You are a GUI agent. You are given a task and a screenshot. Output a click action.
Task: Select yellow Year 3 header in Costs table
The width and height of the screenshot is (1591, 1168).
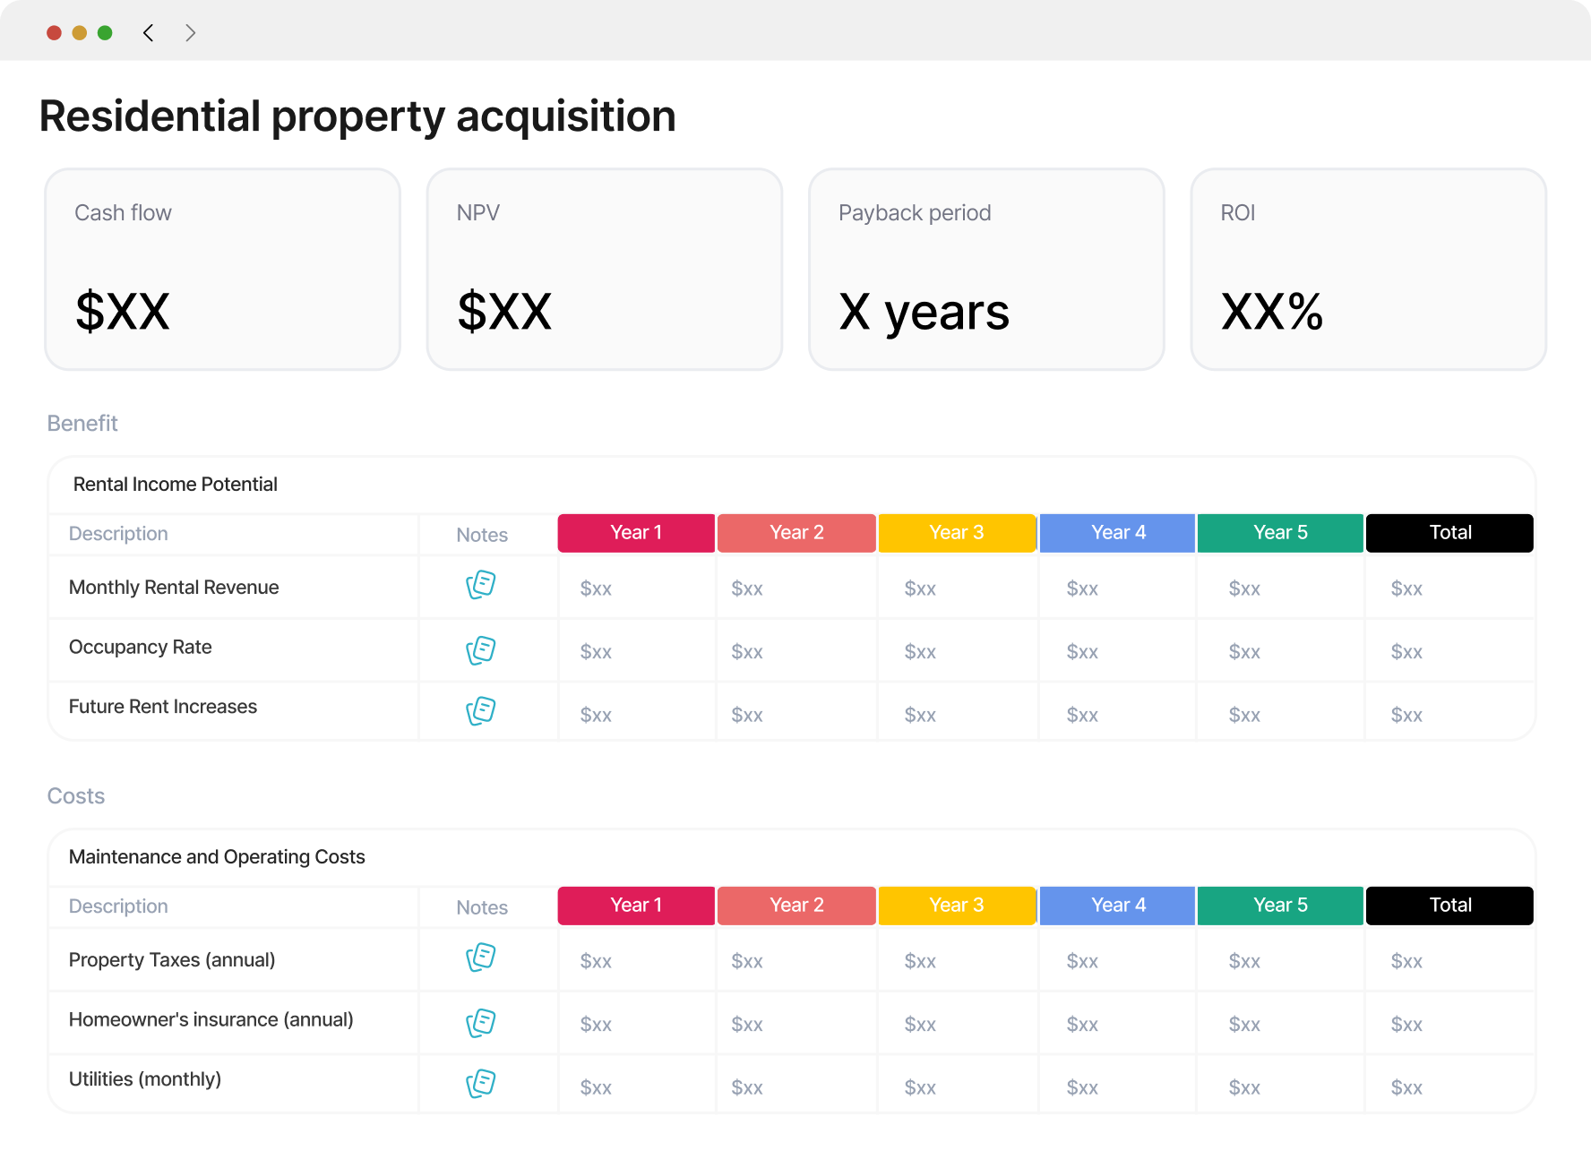click(957, 906)
